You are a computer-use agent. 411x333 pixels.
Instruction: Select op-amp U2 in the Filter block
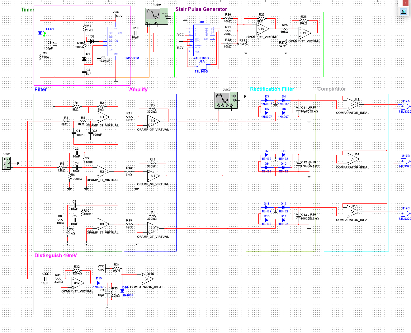[103, 172]
